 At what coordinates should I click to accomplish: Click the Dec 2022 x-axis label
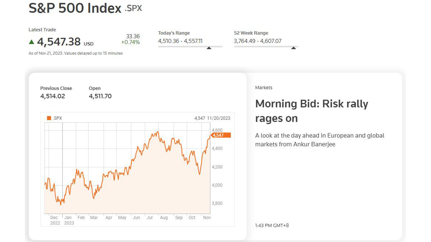[x=55, y=220]
